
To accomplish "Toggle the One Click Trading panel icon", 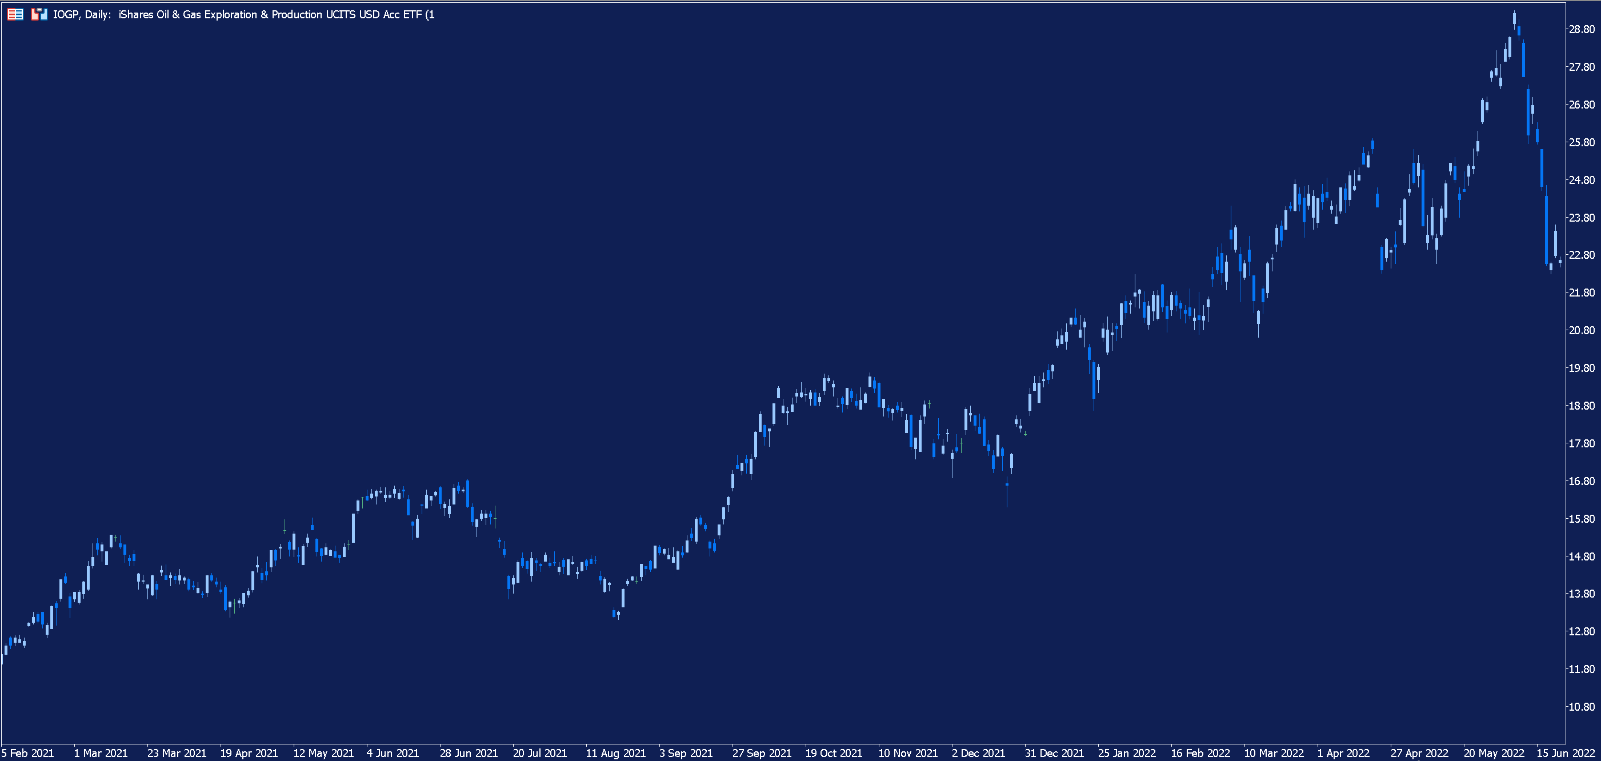I will (15, 14).
